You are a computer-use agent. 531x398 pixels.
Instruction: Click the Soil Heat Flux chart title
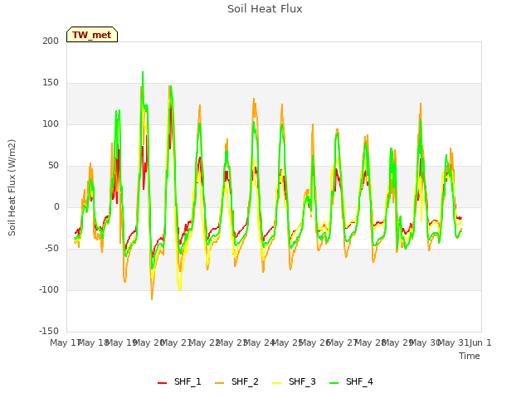click(265, 9)
